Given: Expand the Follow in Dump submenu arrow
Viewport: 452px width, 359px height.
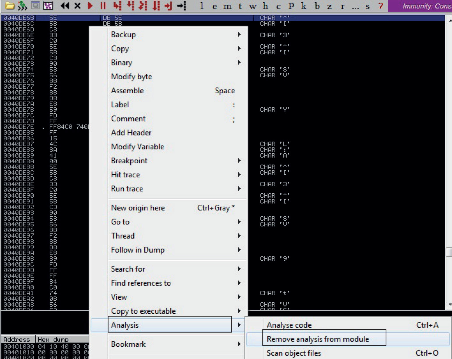Looking at the screenshot, I should pos(239,250).
